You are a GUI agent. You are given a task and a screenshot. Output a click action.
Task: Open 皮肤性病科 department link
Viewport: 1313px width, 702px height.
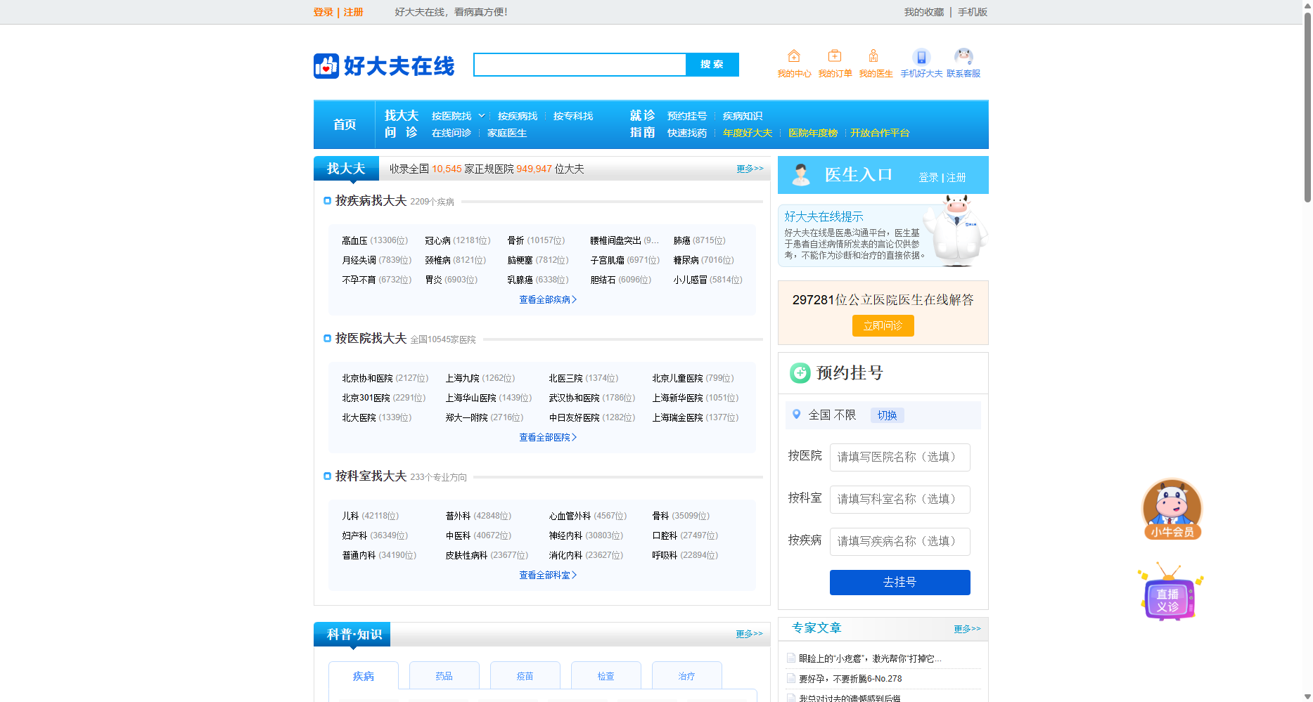pos(466,555)
